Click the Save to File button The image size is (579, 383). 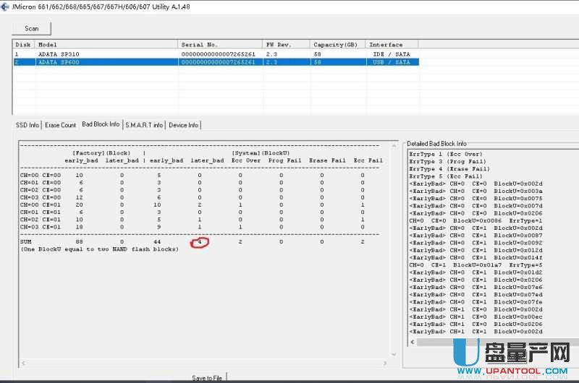(x=208, y=377)
